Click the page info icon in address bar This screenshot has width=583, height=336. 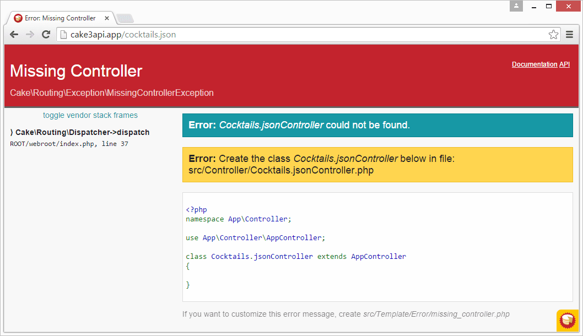(63, 35)
